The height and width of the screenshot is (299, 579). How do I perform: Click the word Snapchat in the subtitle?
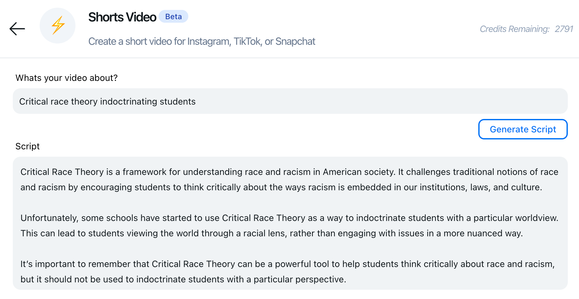295,42
